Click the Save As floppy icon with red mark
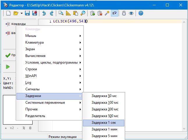188x140 pixels. [x=35, y=13]
